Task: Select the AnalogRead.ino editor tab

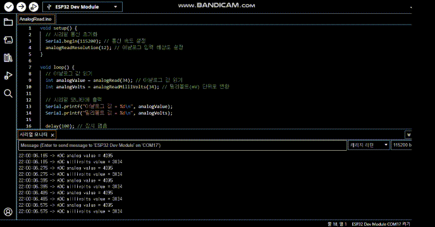Action: pyautogui.click(x=36, y=19)
